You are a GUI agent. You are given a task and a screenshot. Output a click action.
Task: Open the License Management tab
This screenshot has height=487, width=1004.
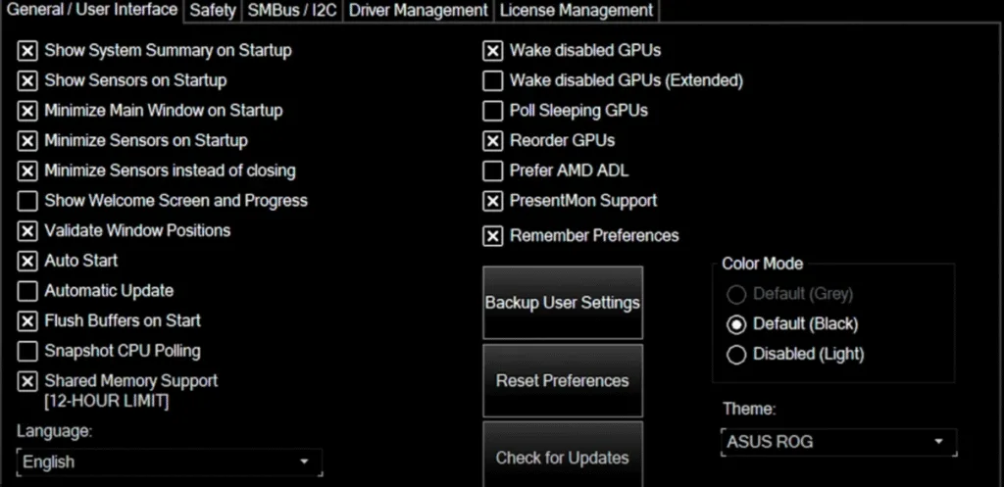[x=577, y=11]
